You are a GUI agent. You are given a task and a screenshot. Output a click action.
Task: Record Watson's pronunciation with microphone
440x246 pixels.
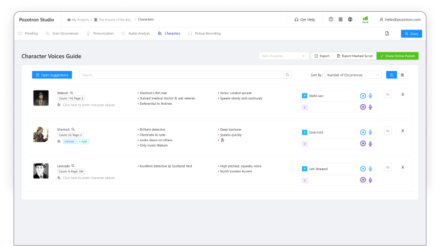click(371, 96)
